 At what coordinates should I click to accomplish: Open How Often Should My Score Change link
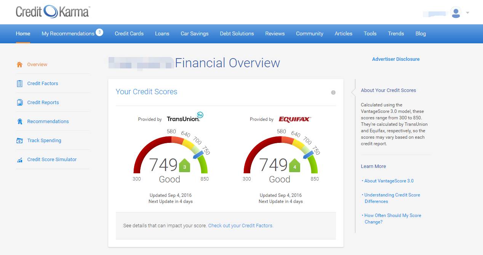pos(393,219)
